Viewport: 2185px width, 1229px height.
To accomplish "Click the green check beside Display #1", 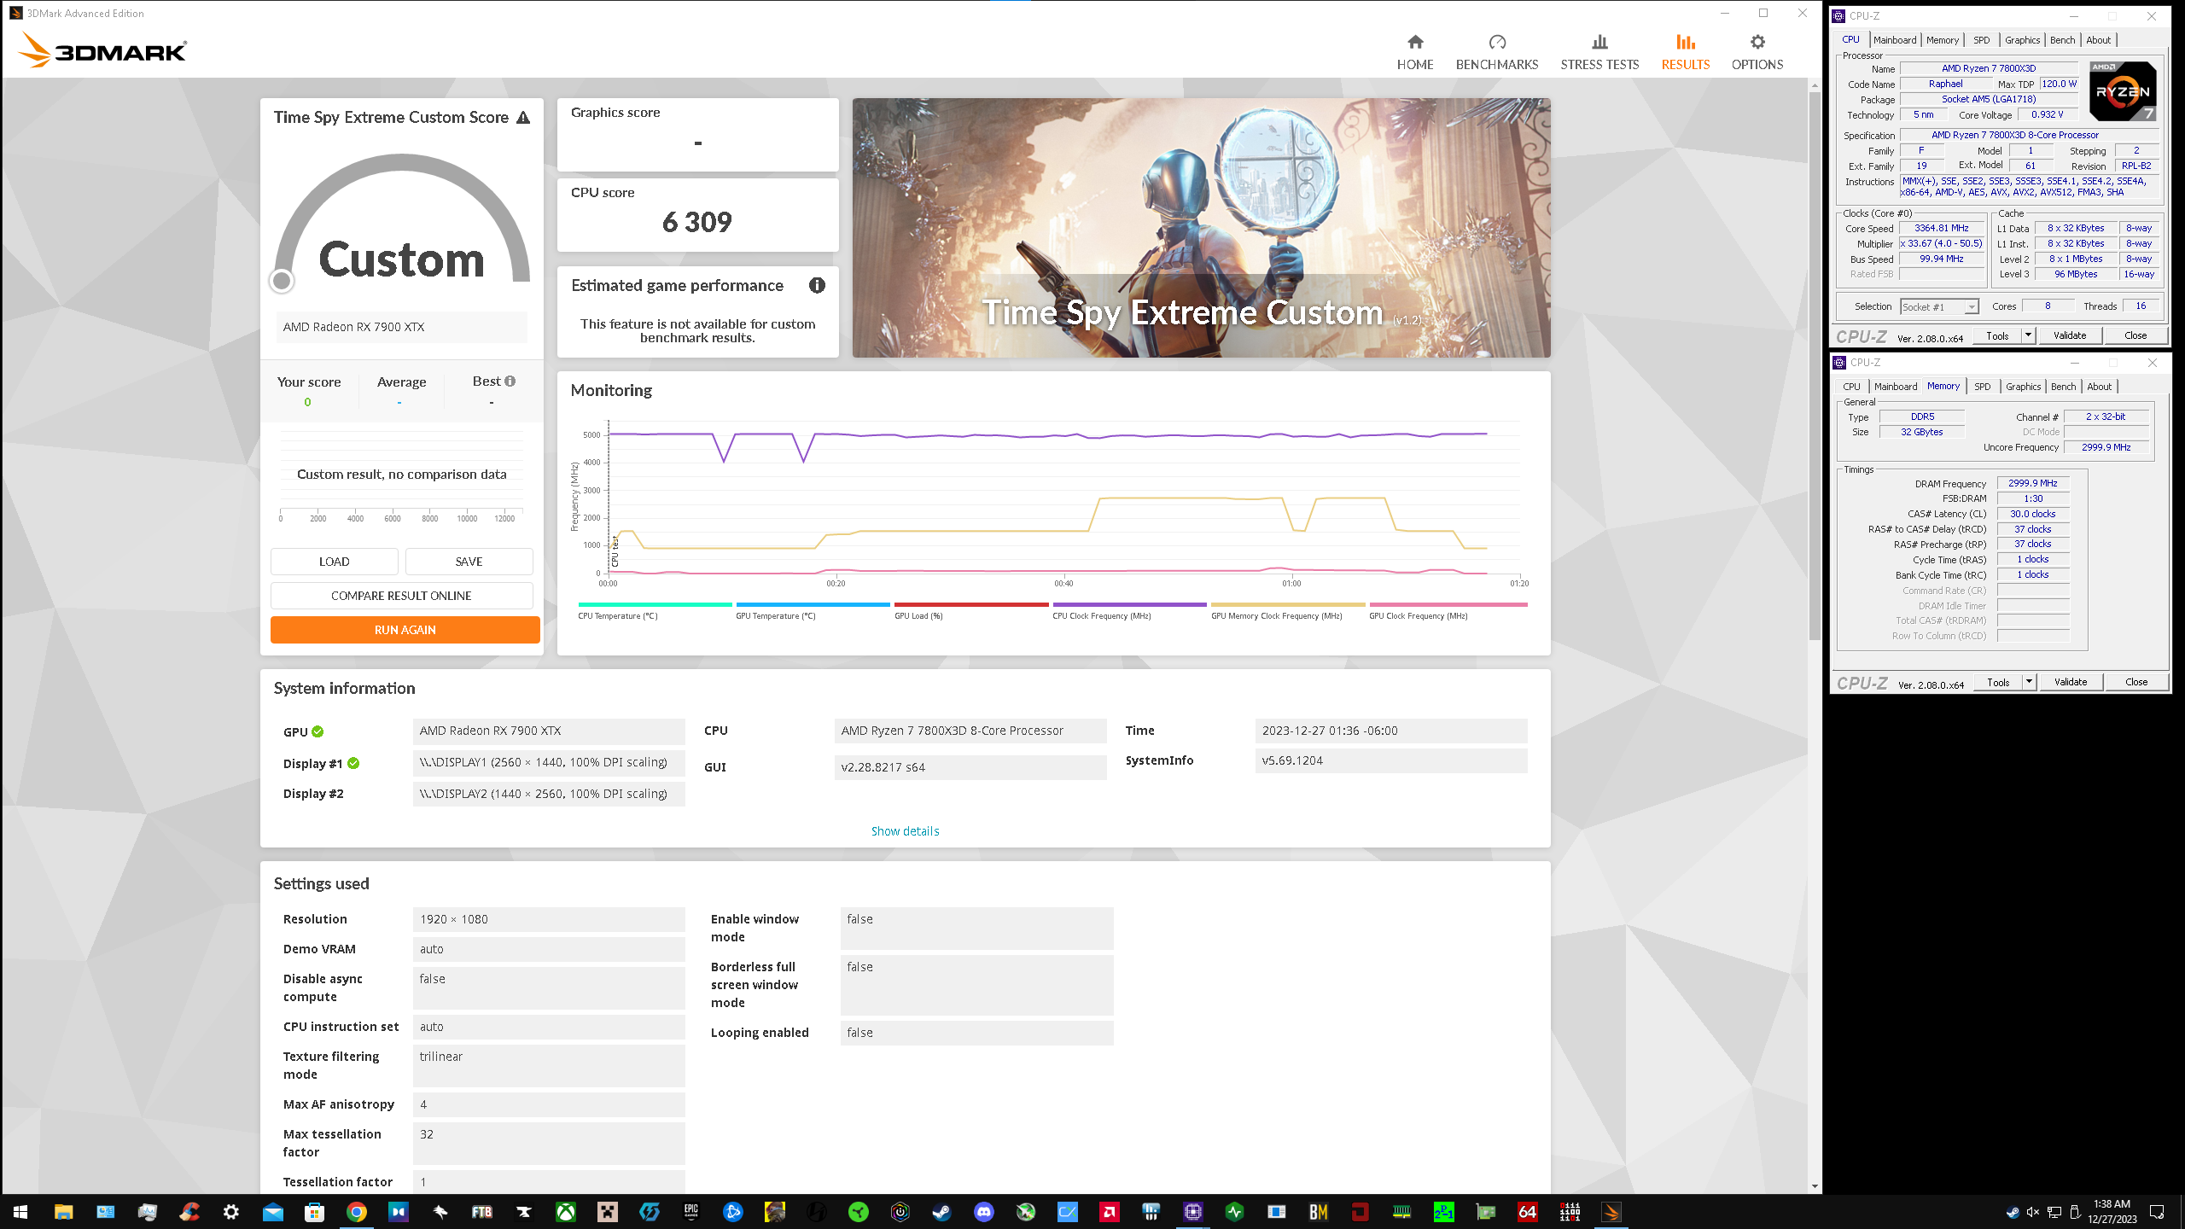I will point(353,764).
